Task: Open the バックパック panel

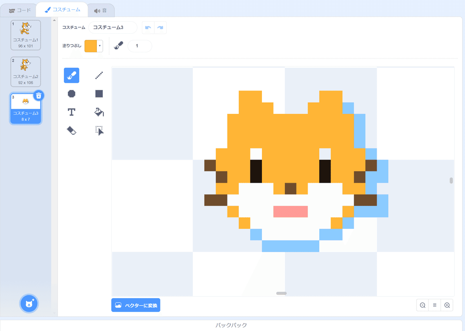Action: click(x=231, y=325)
